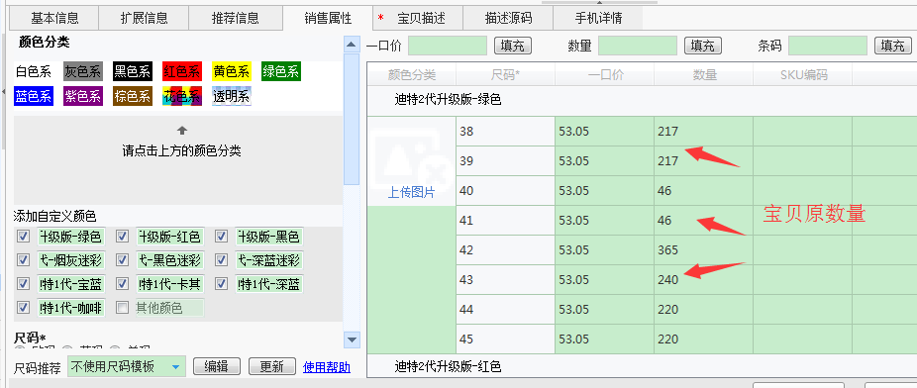Image resolution: width=917 pixels, height=388 pixels.
Task: Open the 尺码推荐 size template dropdown
Action: [x=127, y=366]
